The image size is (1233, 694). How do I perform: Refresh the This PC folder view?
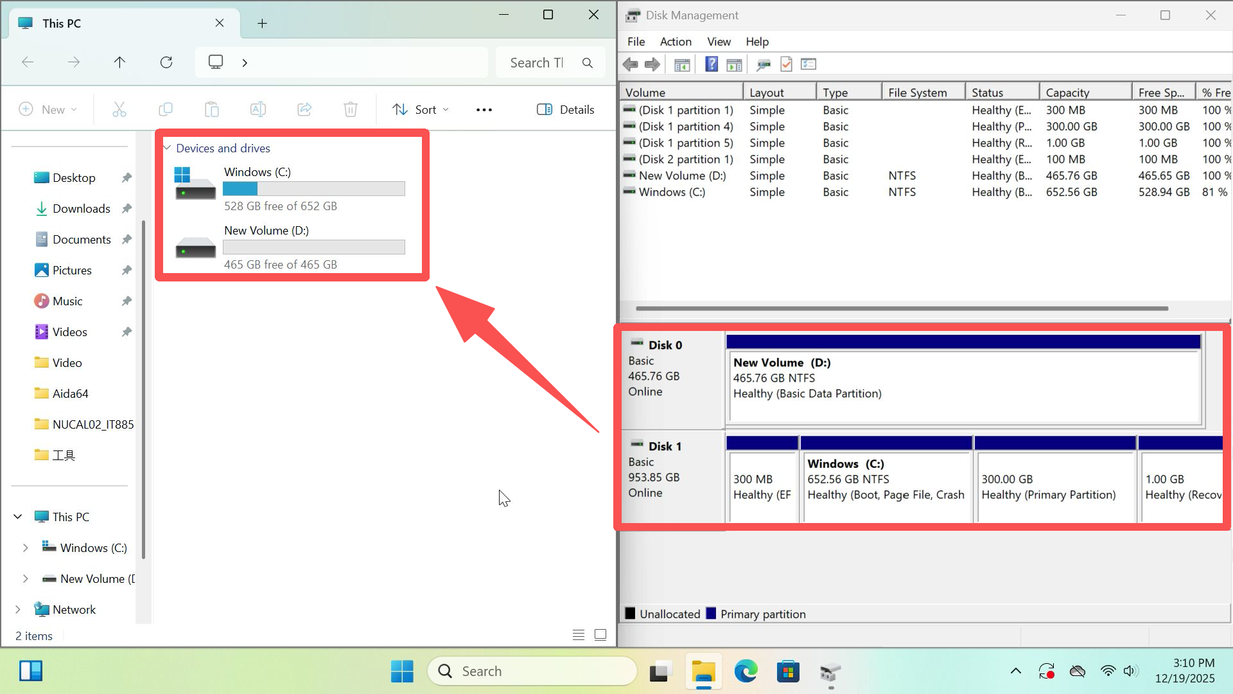point(166,62)
